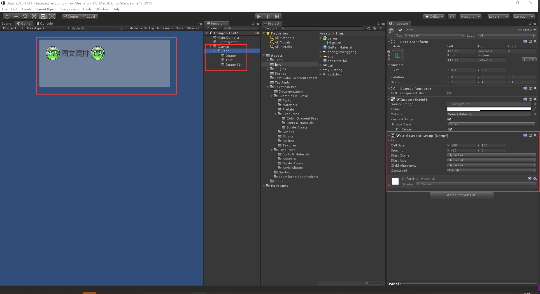Enable Cull Transparent Mesh in Canvas Renderer
540x294 pixels.
coord(449,93)
